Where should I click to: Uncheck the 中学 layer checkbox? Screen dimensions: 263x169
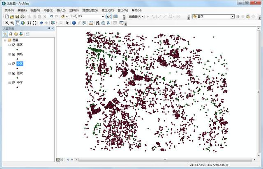14,83
